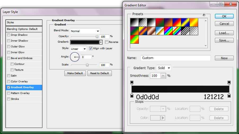The height and width of the screenshot is (134, 239).
Task: Check the Contour sub-option
Action: pyautogui.click(x=12, y=64)
